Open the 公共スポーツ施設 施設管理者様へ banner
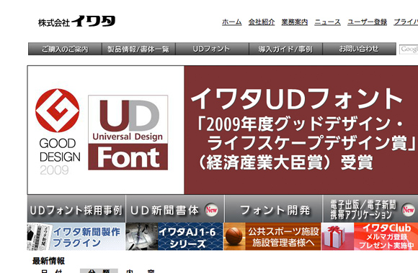418x273 pixels. point(272,236)
